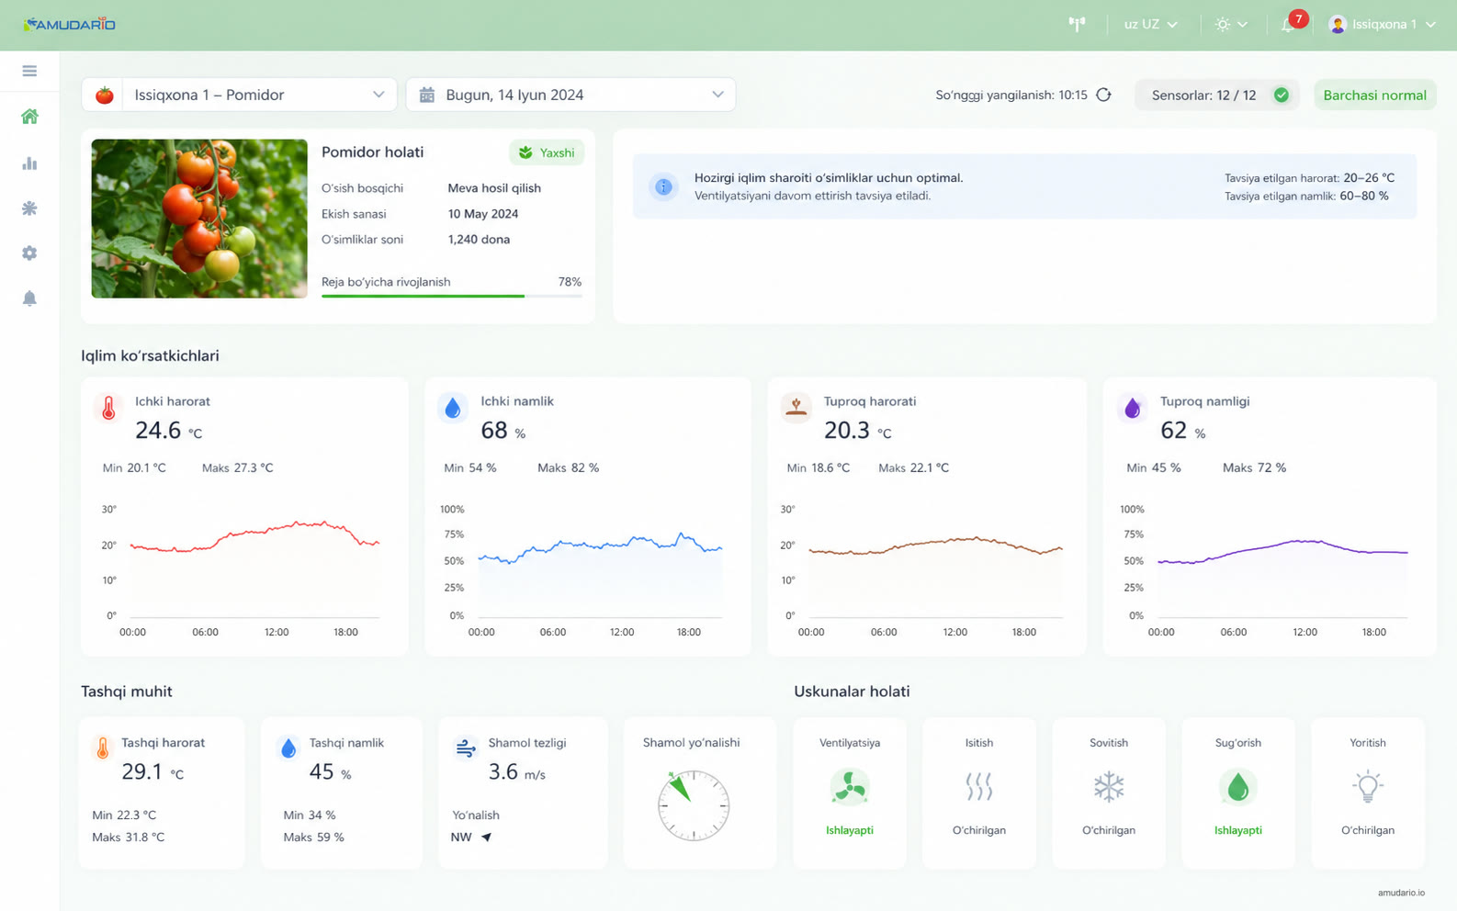Click the 10 May 2024 planting date
Screen dimensions: 1457x911
(x=483, y=214)
